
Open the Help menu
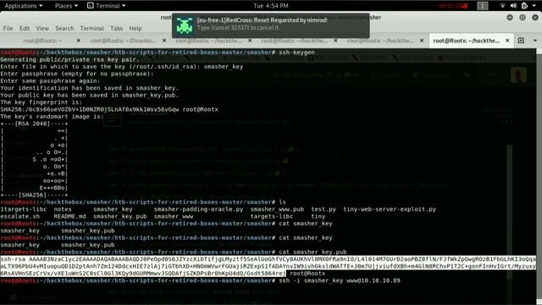click(135, 28)
